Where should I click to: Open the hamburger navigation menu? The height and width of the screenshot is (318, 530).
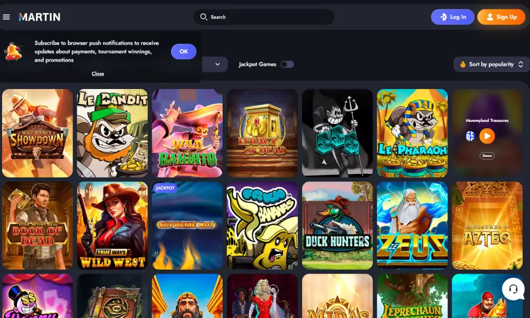(x=7, y=16)
